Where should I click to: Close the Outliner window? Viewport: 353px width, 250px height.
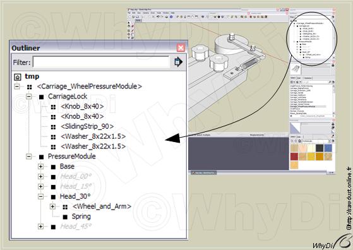pos(181,48)
